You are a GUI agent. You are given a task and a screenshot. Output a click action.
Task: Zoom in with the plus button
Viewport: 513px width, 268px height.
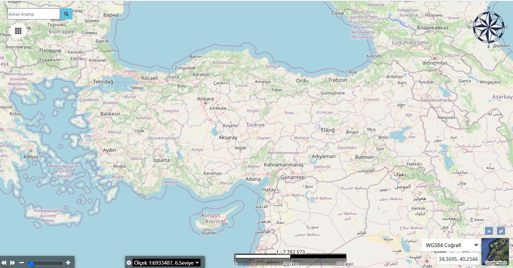(68, 263)
